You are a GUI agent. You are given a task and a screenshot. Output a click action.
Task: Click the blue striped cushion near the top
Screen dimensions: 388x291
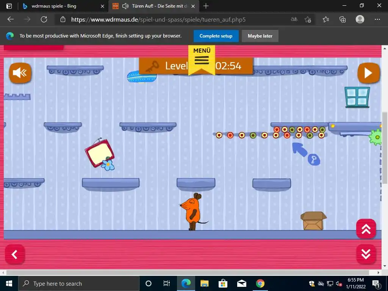pos(141,77)
